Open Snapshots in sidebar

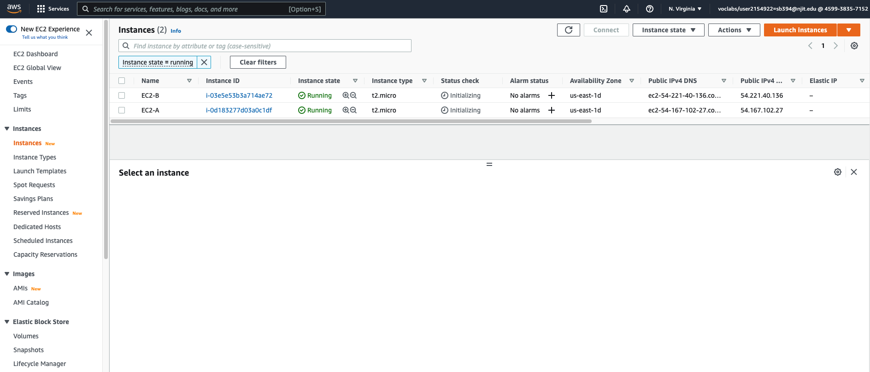(x=29, y=350)
